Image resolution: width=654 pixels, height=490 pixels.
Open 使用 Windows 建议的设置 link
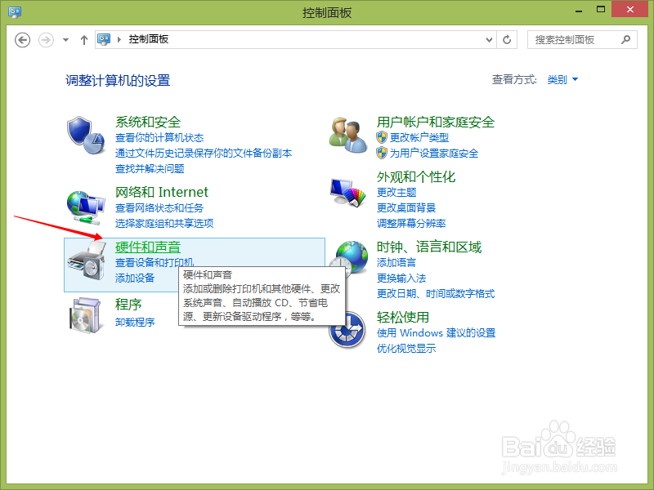436,332
